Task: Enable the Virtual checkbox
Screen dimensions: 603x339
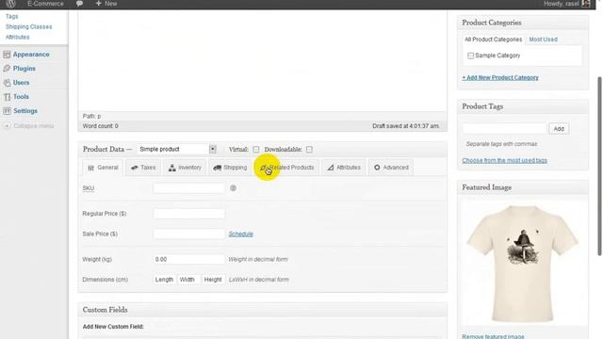Action: (256, 149)
